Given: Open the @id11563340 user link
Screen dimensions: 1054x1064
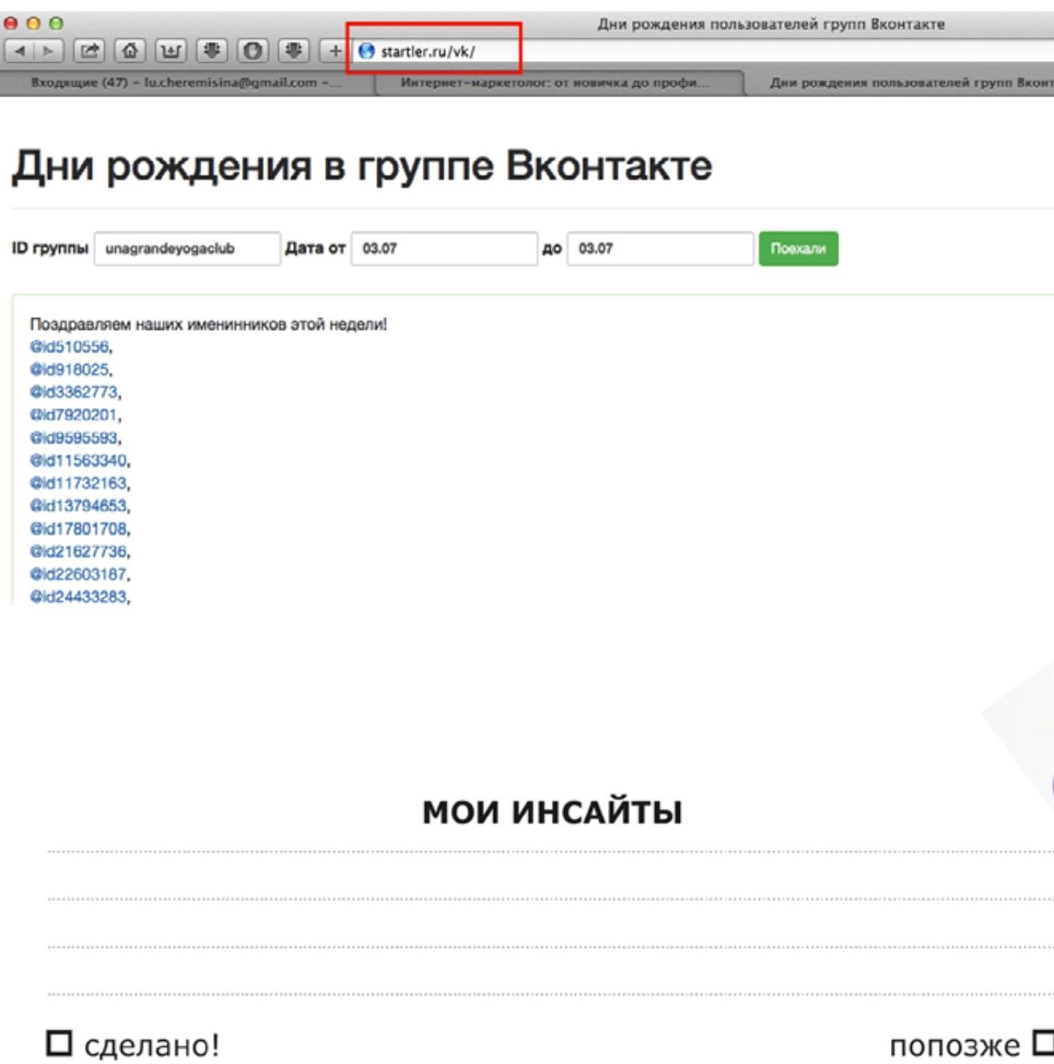Looking at the screenshot, I should tap(79, 460).
